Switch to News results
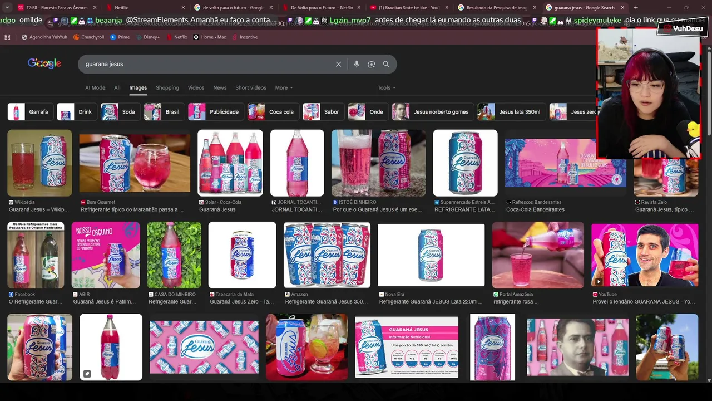Image resolution: width=712 pixels, height=401 pixels. tap(220, 88)
